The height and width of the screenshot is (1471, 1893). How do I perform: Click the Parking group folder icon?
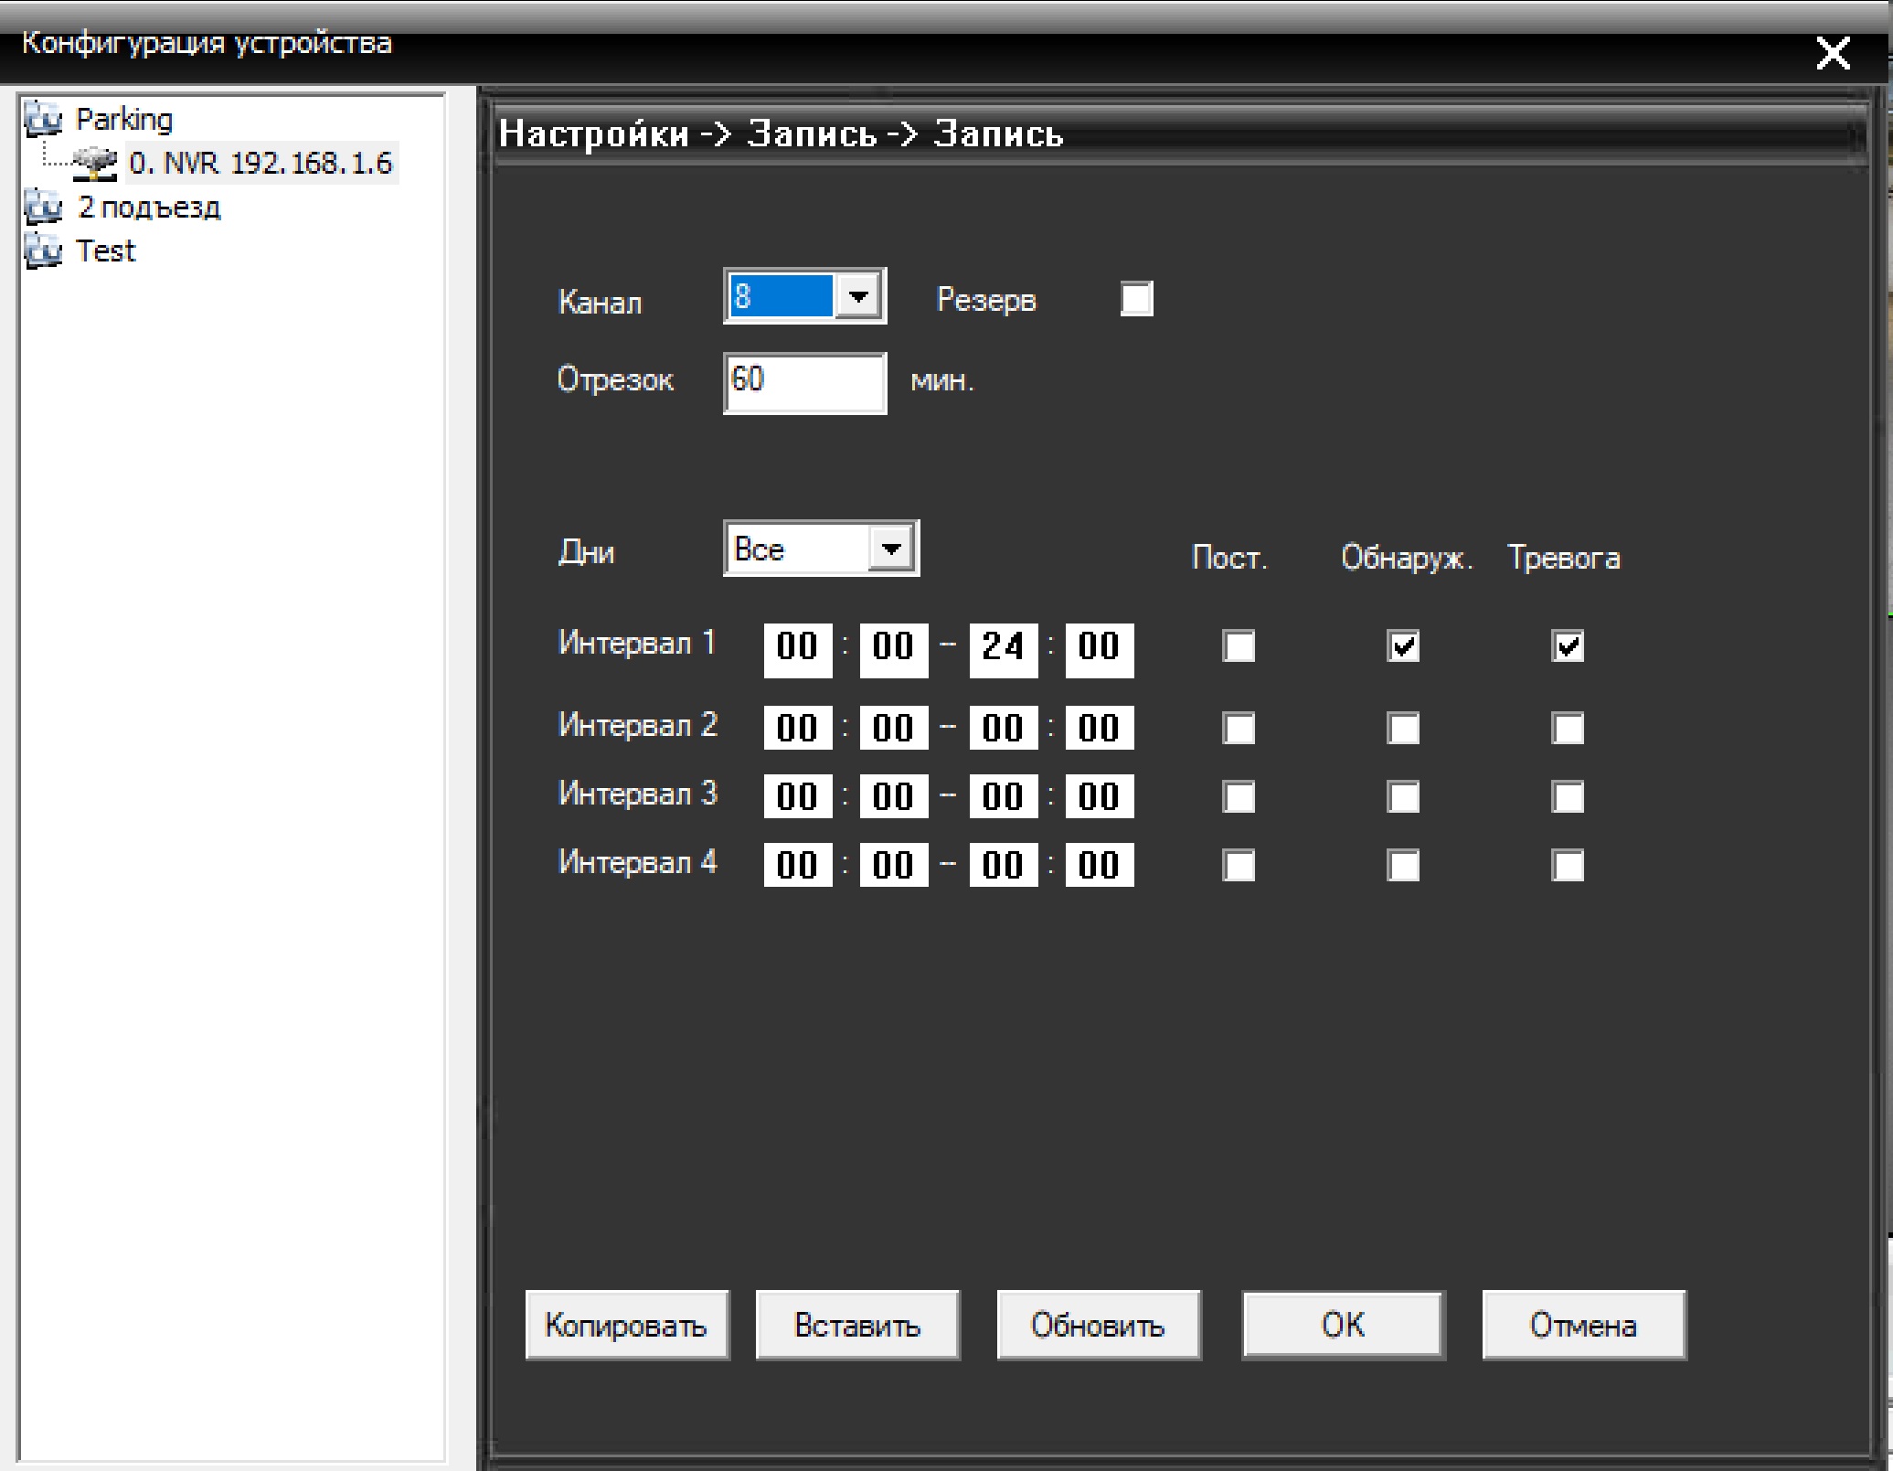(43, 119)
